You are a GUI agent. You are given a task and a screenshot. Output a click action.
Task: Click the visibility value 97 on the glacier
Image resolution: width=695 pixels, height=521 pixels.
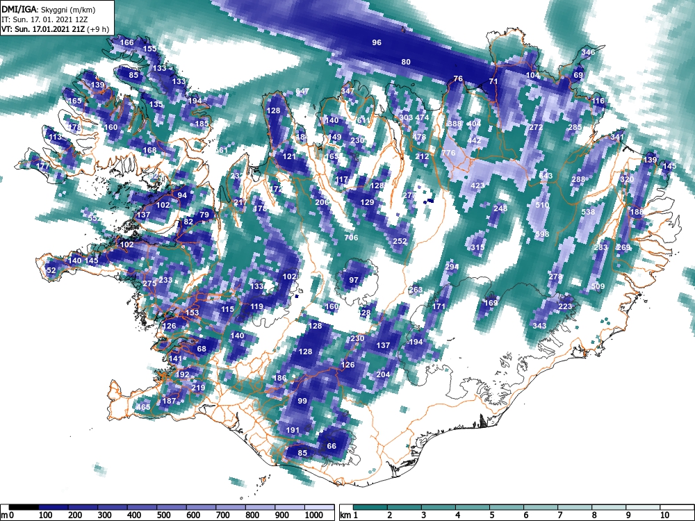354,280
